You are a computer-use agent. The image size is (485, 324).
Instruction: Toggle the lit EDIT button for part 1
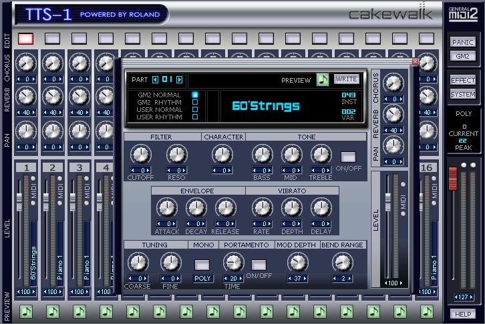[25, 39]
